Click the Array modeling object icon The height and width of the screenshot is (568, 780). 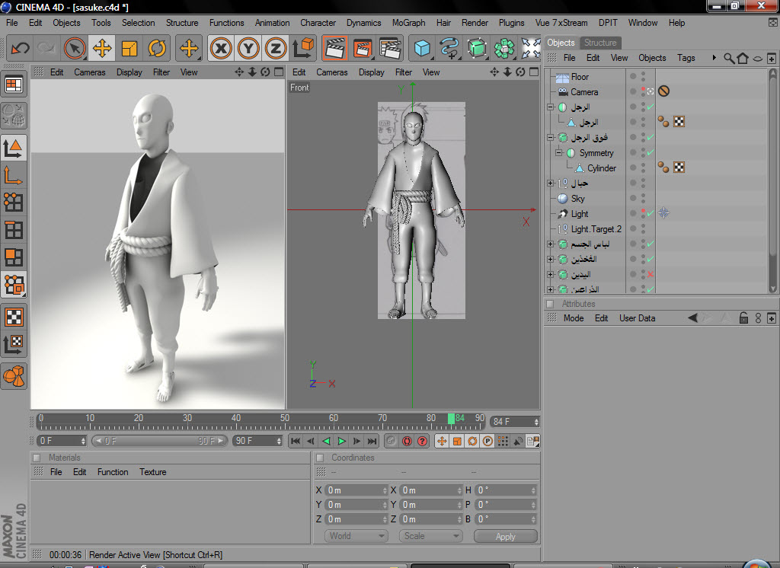tap(504, 48)
